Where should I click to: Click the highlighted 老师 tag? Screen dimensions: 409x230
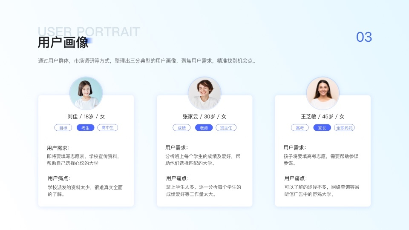point(204,128)
